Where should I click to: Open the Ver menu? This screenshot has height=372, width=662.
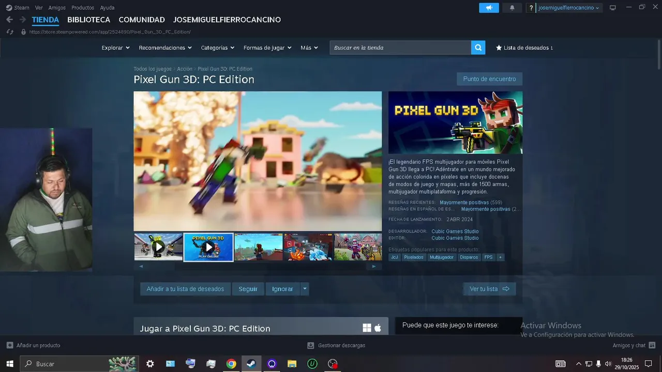[39, 8]
